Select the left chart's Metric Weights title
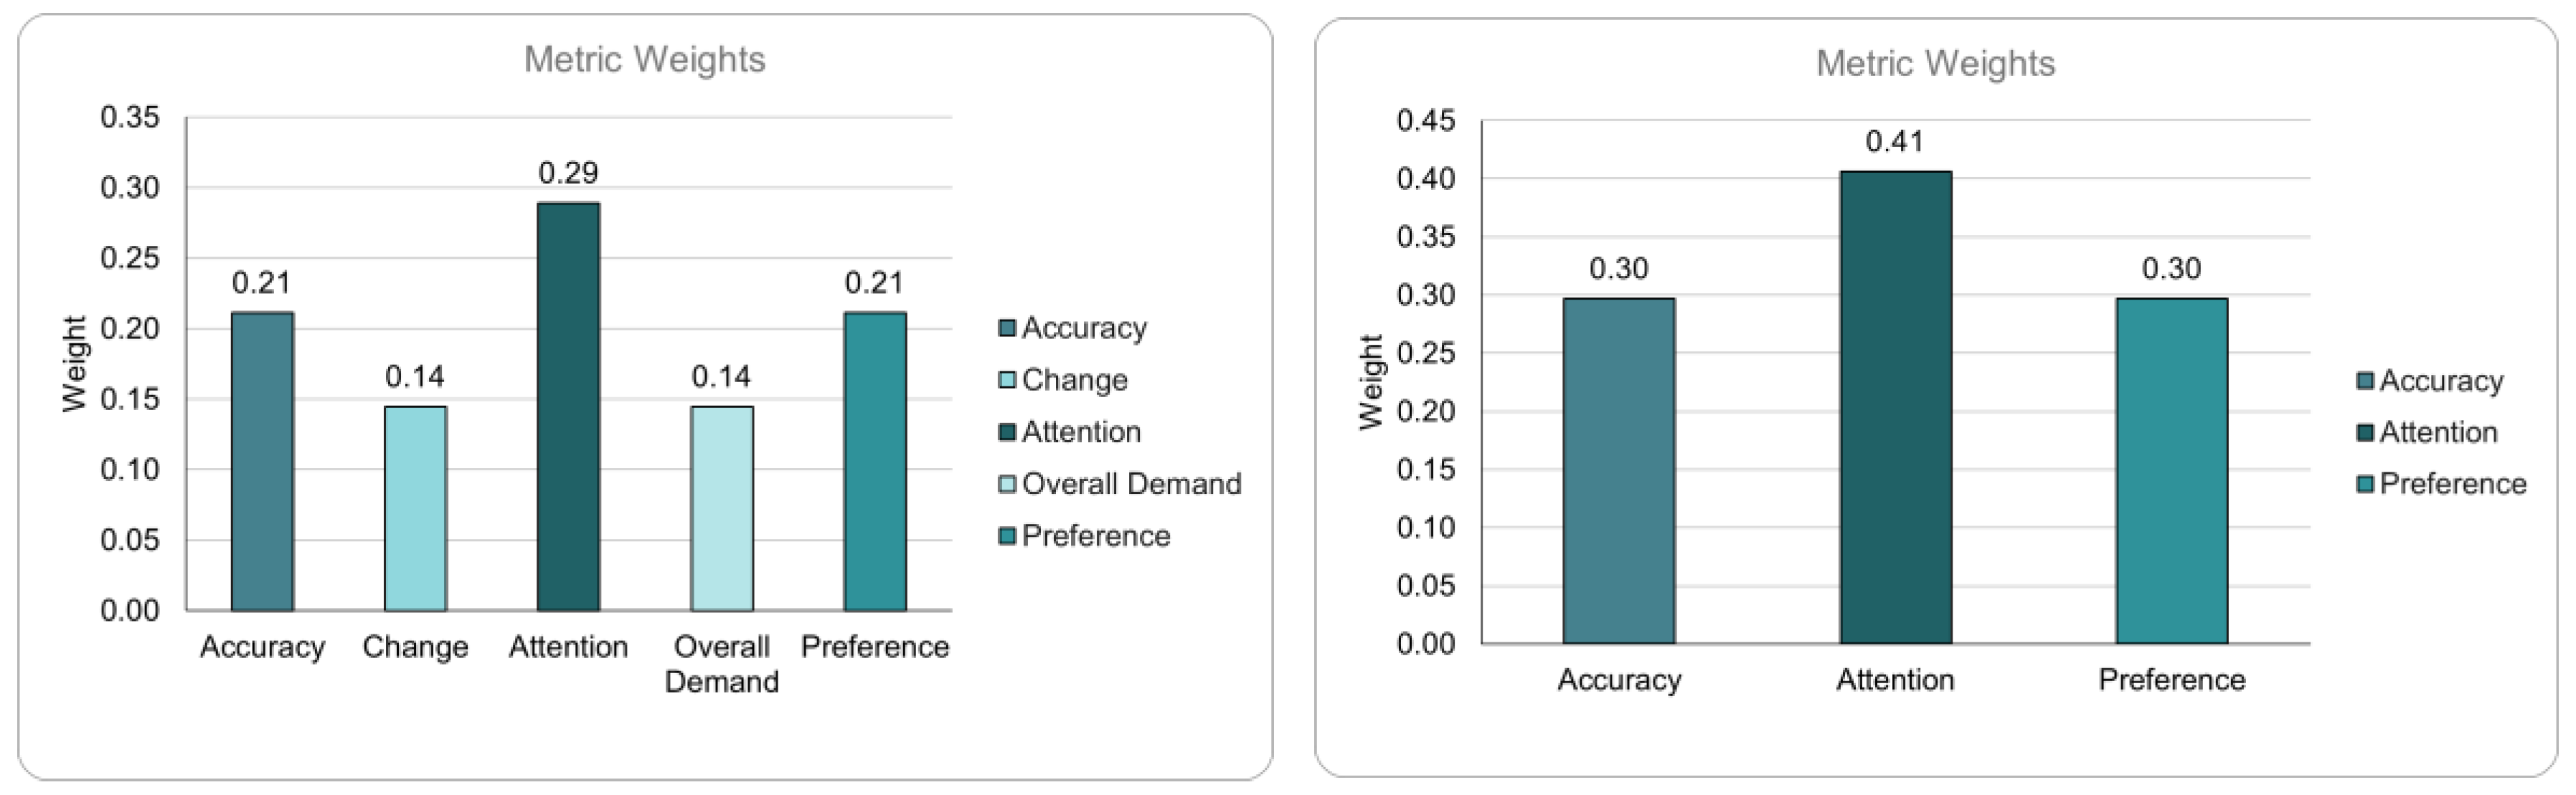 644,60
